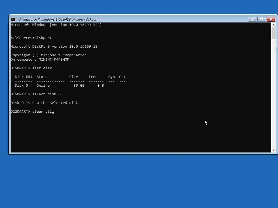Click the '50 GB' size value
Screen dimensions: 278x208
pyautogui.click(x=79, y=86)
